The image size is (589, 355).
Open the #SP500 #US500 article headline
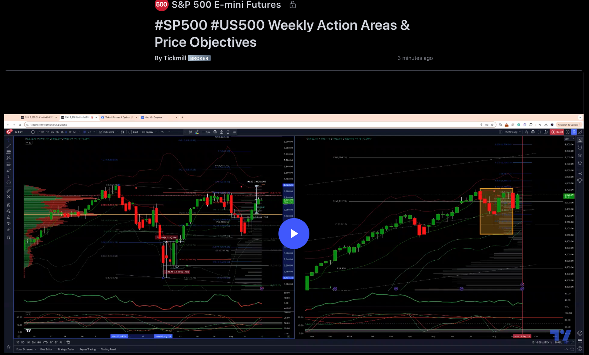(x=282, y=34)
